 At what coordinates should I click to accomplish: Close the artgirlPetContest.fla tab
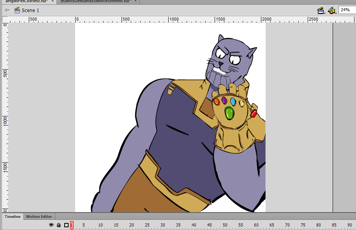tap(53, 1)
